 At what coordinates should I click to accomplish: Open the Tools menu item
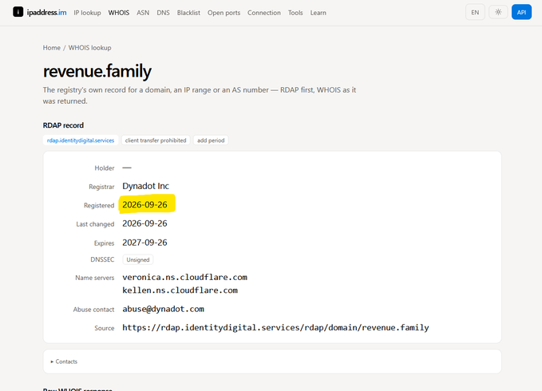pos(295,13)
